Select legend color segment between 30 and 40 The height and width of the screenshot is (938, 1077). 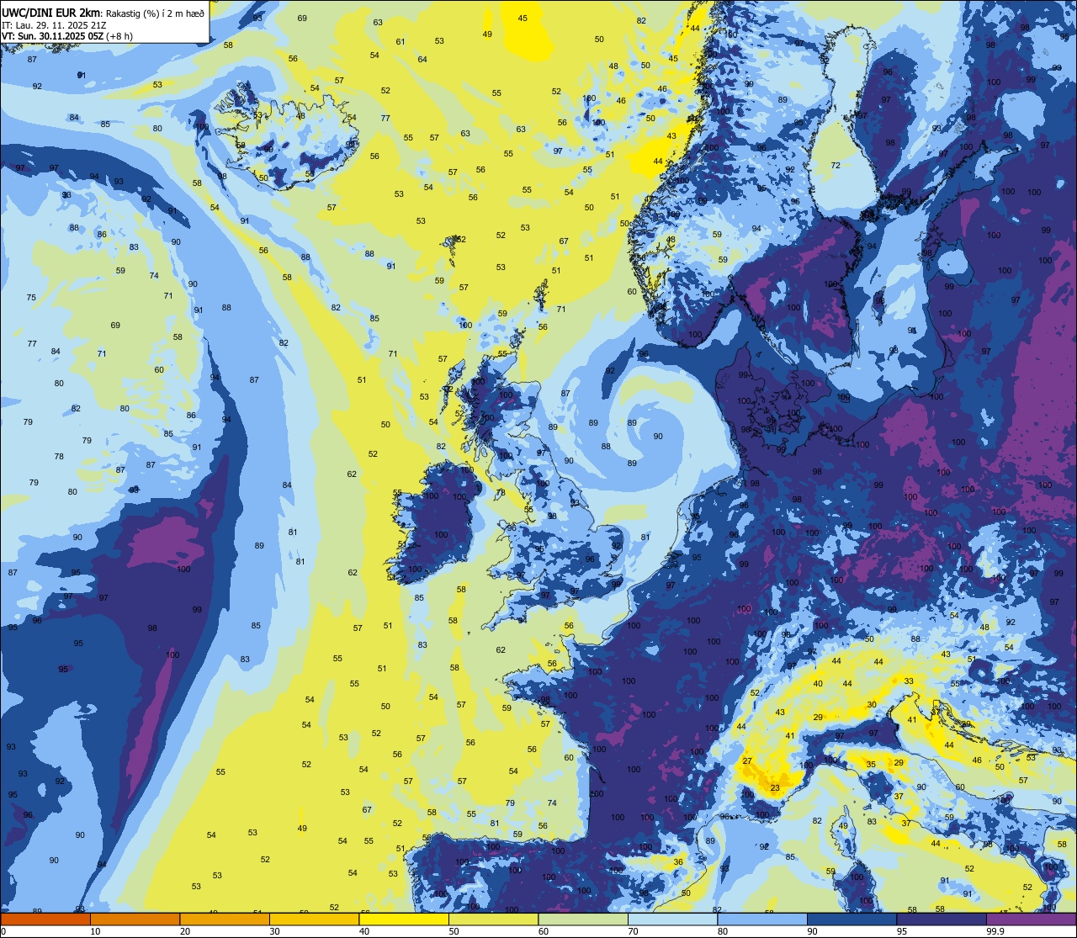314,919
